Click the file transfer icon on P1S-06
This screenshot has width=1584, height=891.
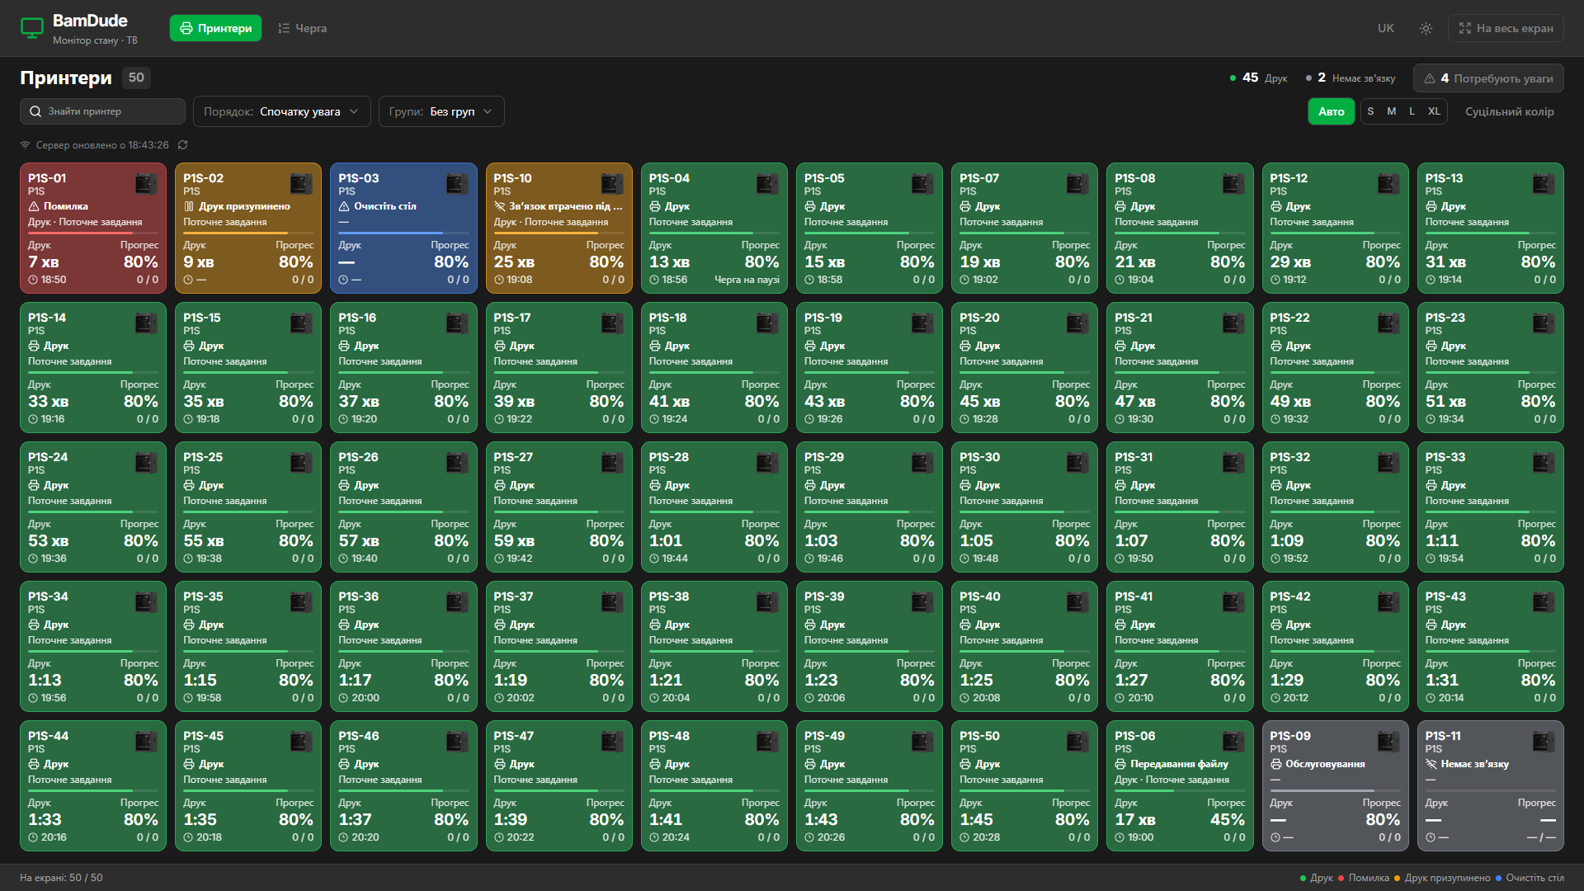[1120, 764]
